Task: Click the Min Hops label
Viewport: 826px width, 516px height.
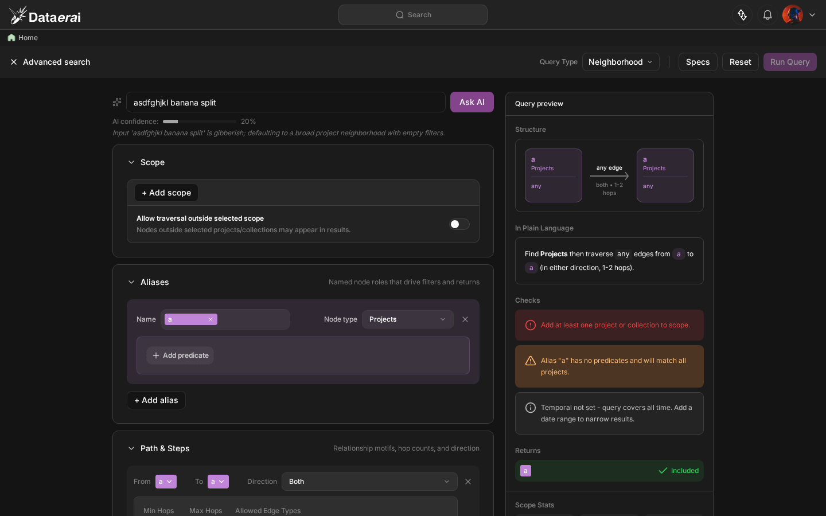Action: (158, 511)
